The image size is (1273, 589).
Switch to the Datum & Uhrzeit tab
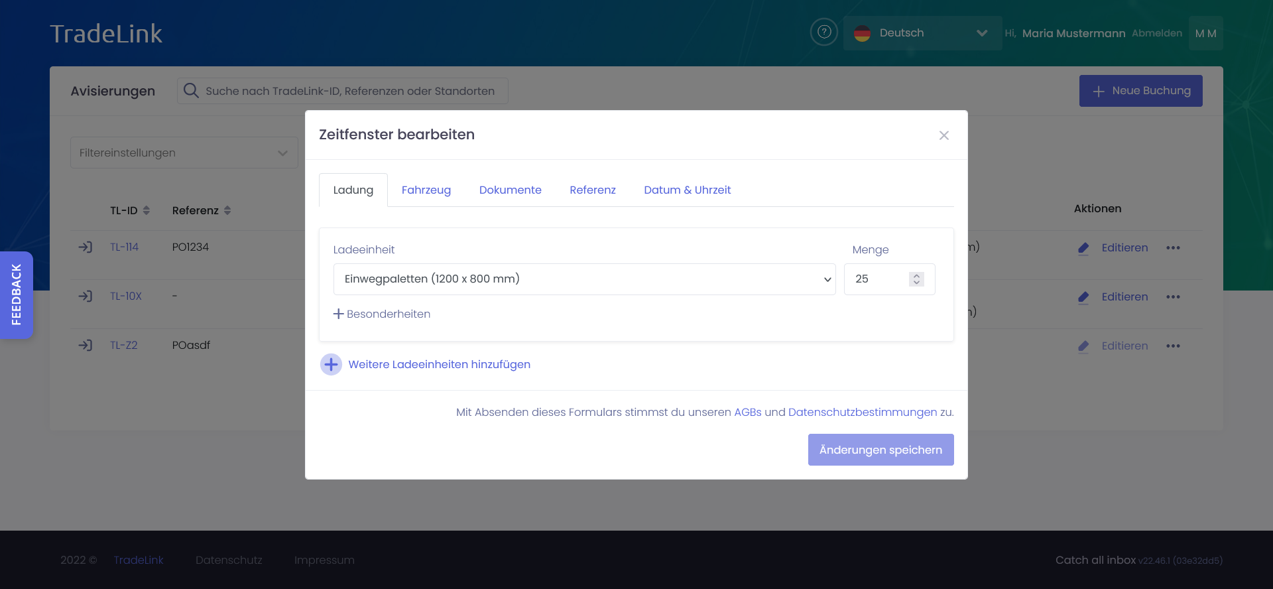687,190
